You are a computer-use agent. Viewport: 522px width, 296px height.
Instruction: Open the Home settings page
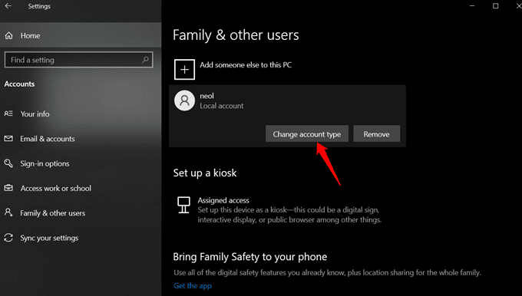81,35
